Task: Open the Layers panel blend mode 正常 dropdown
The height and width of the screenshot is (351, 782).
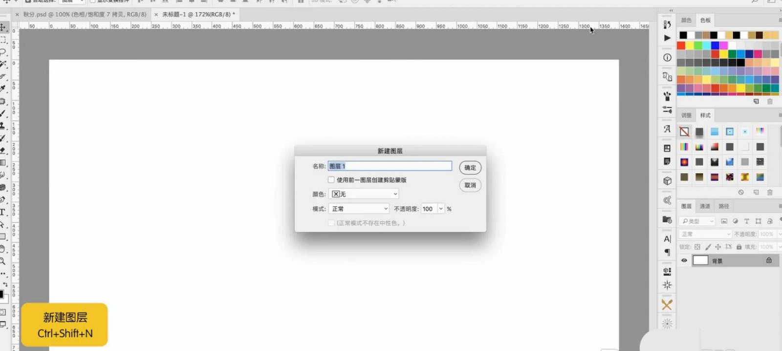Action: [705, 234]
